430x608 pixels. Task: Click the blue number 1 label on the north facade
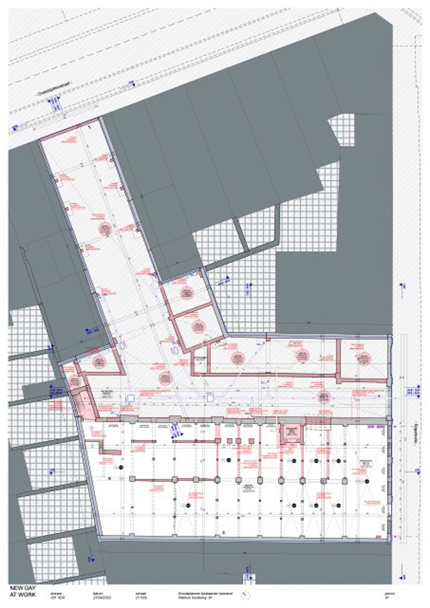tap(89, 126)
